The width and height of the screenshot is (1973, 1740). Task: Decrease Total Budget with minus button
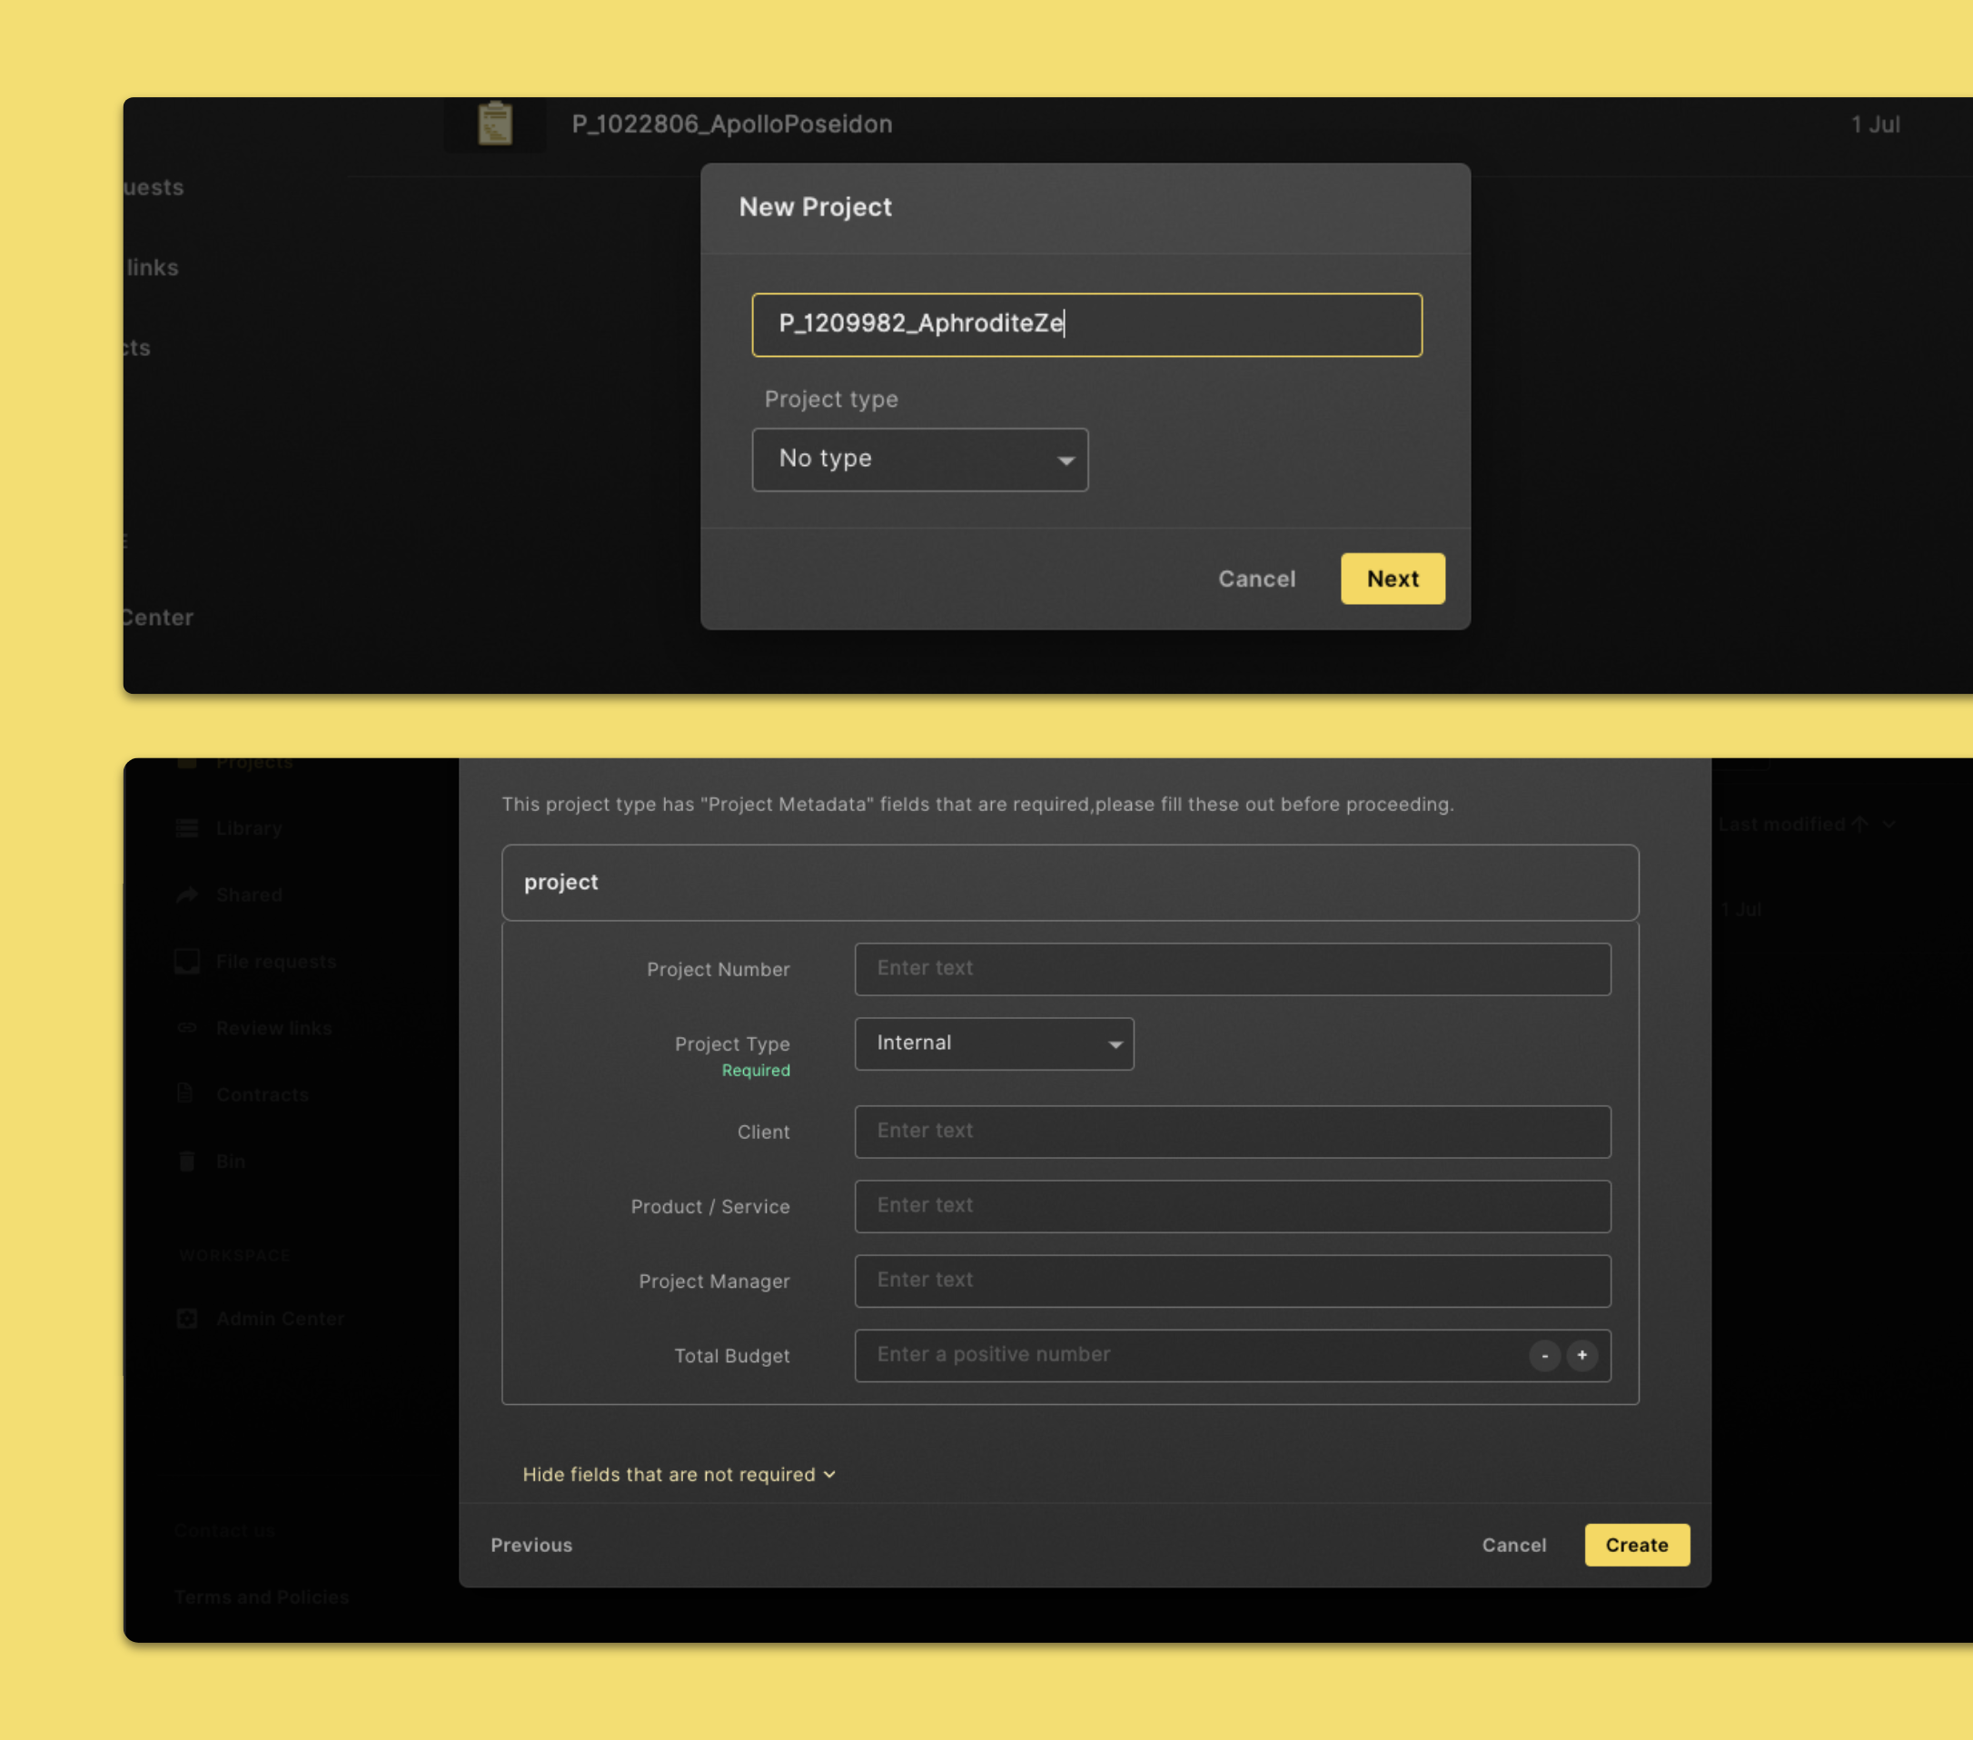[1543, 1355]
